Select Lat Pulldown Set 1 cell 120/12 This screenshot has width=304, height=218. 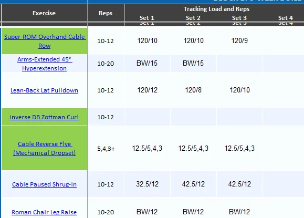[148, 90]
